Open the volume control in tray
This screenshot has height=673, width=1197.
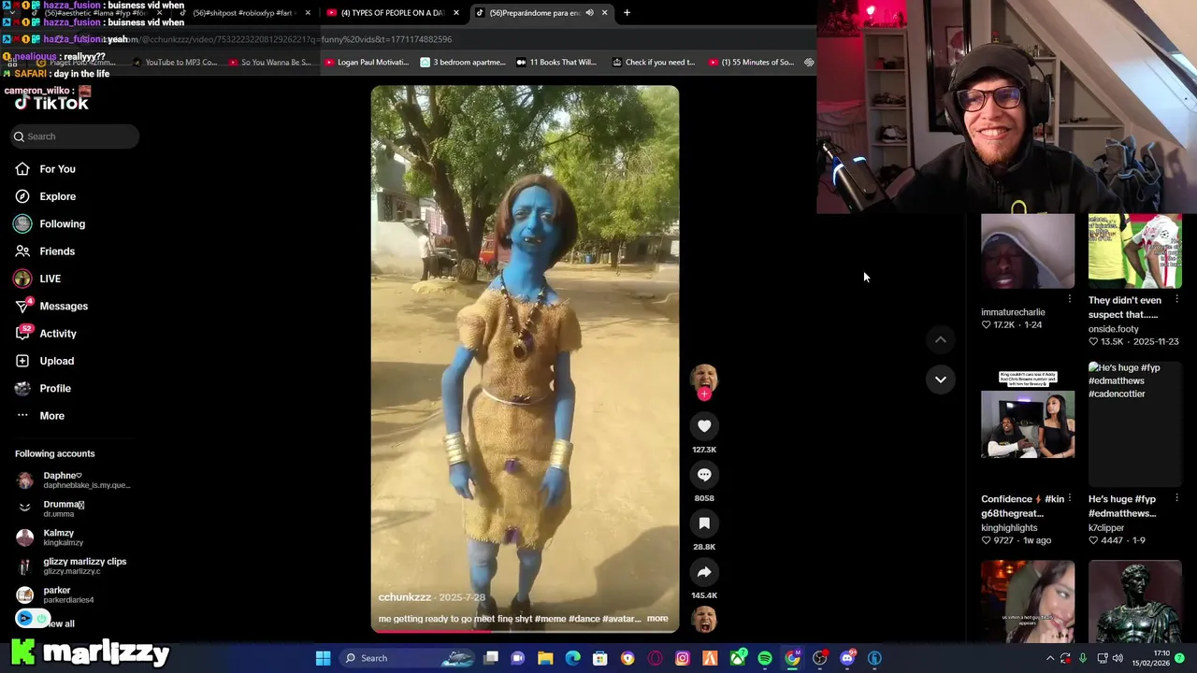click(1118, 658)
